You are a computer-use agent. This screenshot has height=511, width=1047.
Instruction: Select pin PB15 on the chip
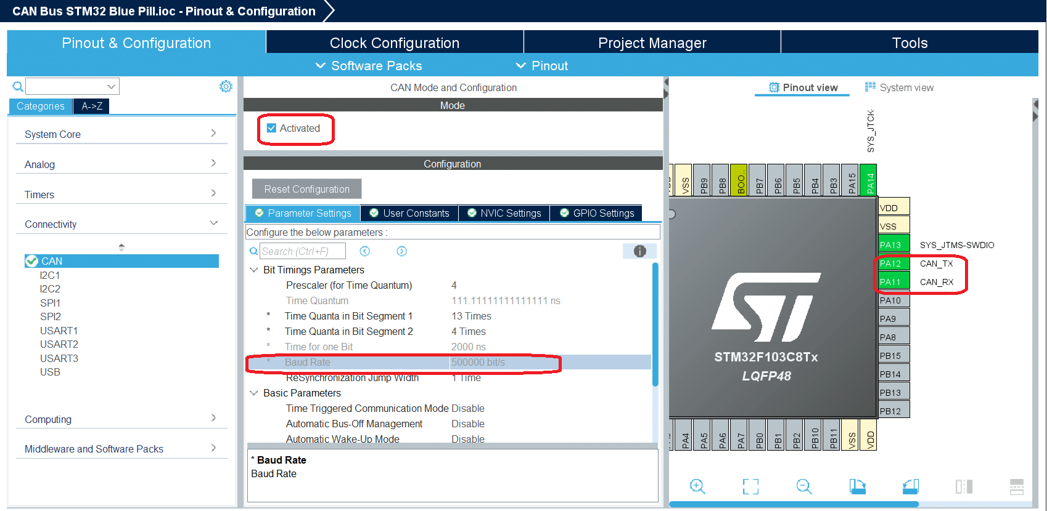click(x=893, y=355)
